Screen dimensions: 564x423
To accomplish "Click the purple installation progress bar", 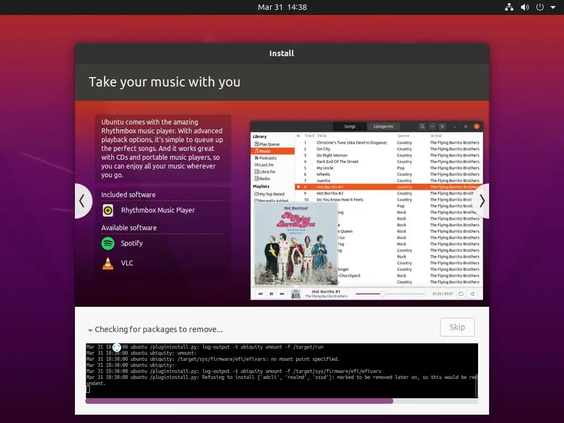I will [281, 401].
